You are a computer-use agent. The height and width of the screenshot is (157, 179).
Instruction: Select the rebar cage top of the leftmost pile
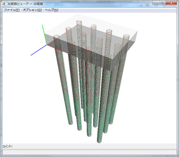(57, 36)
